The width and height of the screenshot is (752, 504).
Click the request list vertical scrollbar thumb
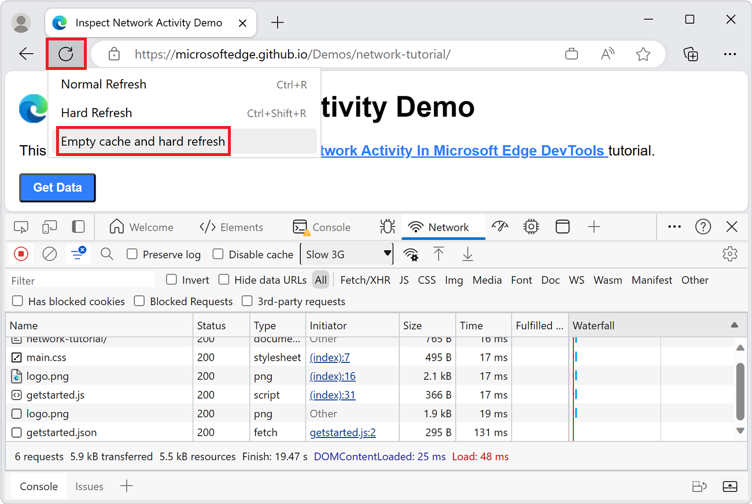point(740,391)
